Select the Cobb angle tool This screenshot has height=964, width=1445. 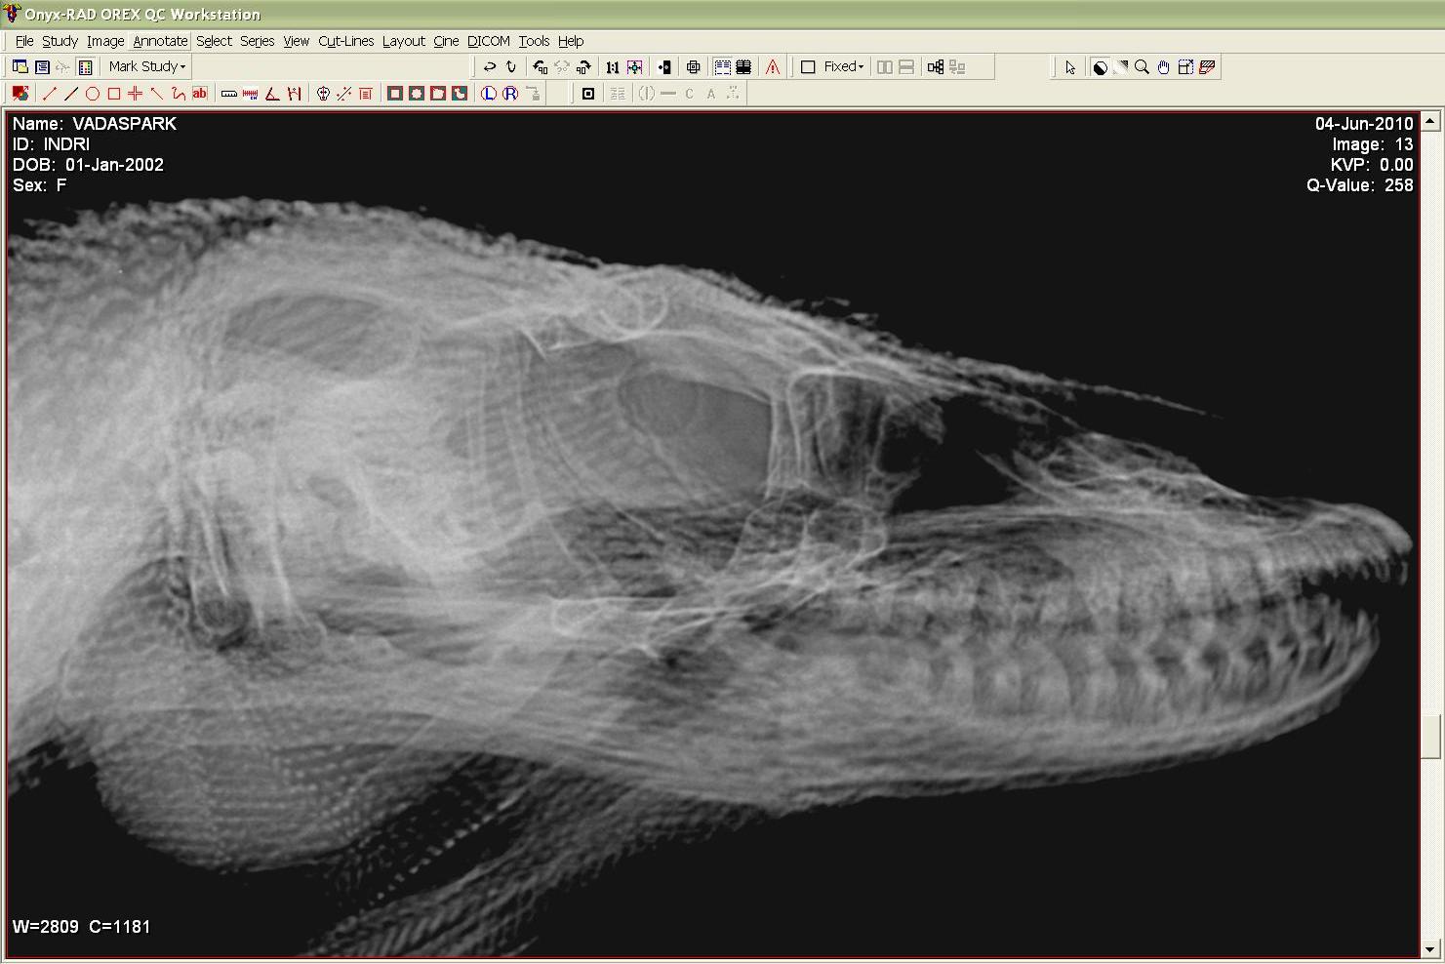pyautogui.click(x=294, y=94)
